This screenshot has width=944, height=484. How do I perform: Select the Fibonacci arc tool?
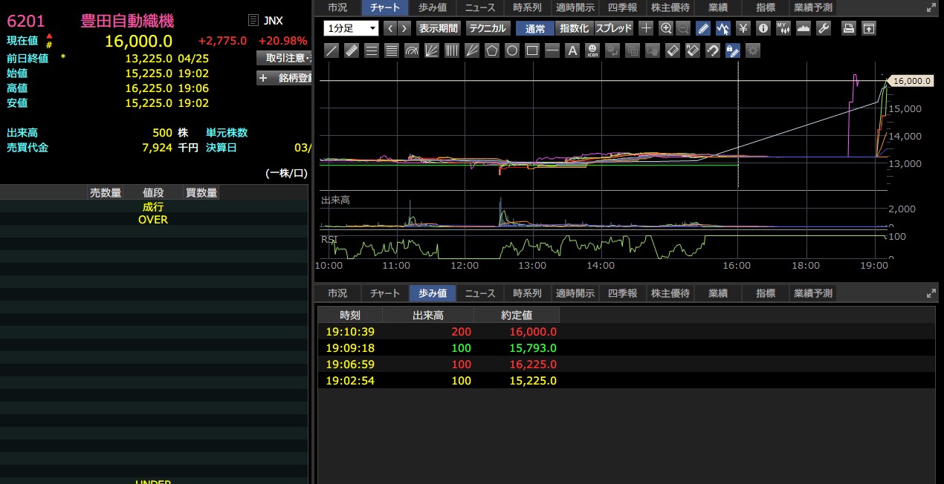click(x=412, y=50)
